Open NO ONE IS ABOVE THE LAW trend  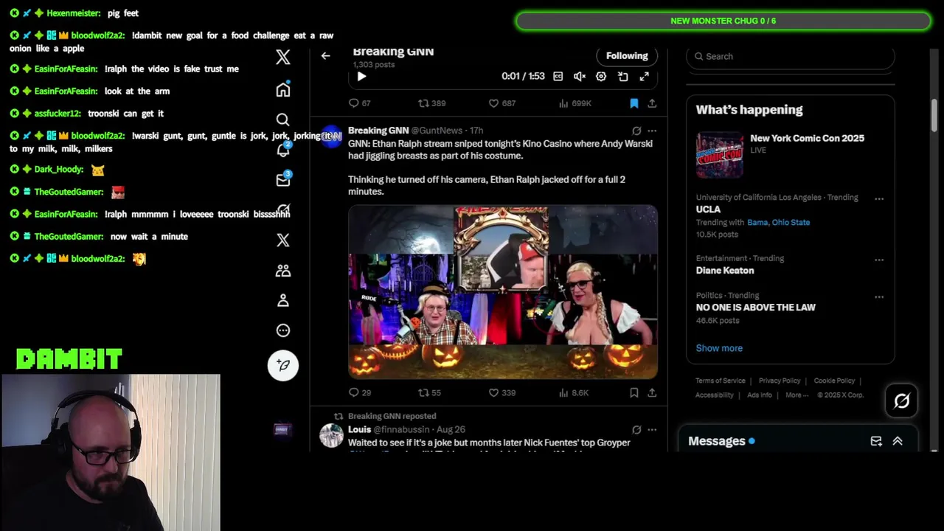click(x=756, y=308)
